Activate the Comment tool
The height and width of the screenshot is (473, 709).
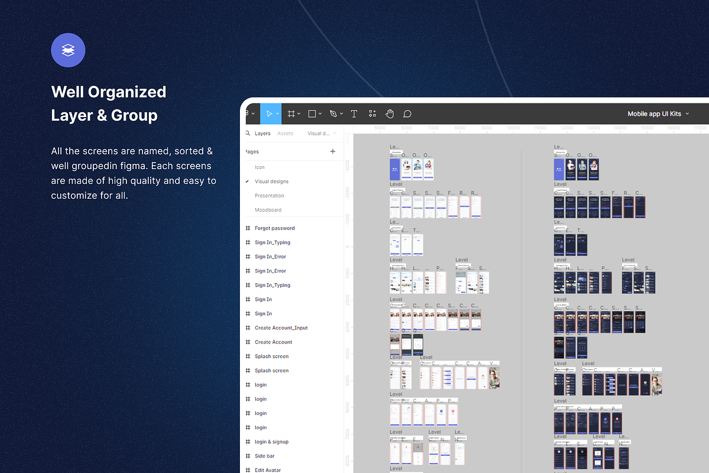[407, 114]
